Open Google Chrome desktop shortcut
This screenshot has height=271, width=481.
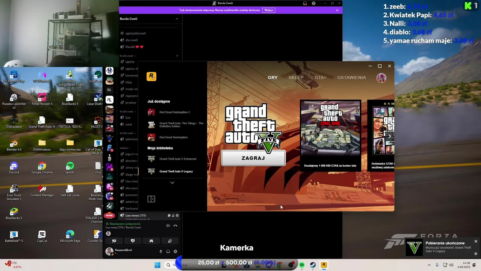click(42, 168)
